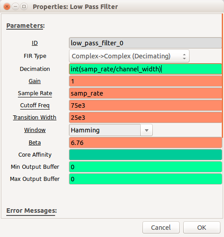
Task: Edit the Max Output Buffer field
Action: point(146,179)
